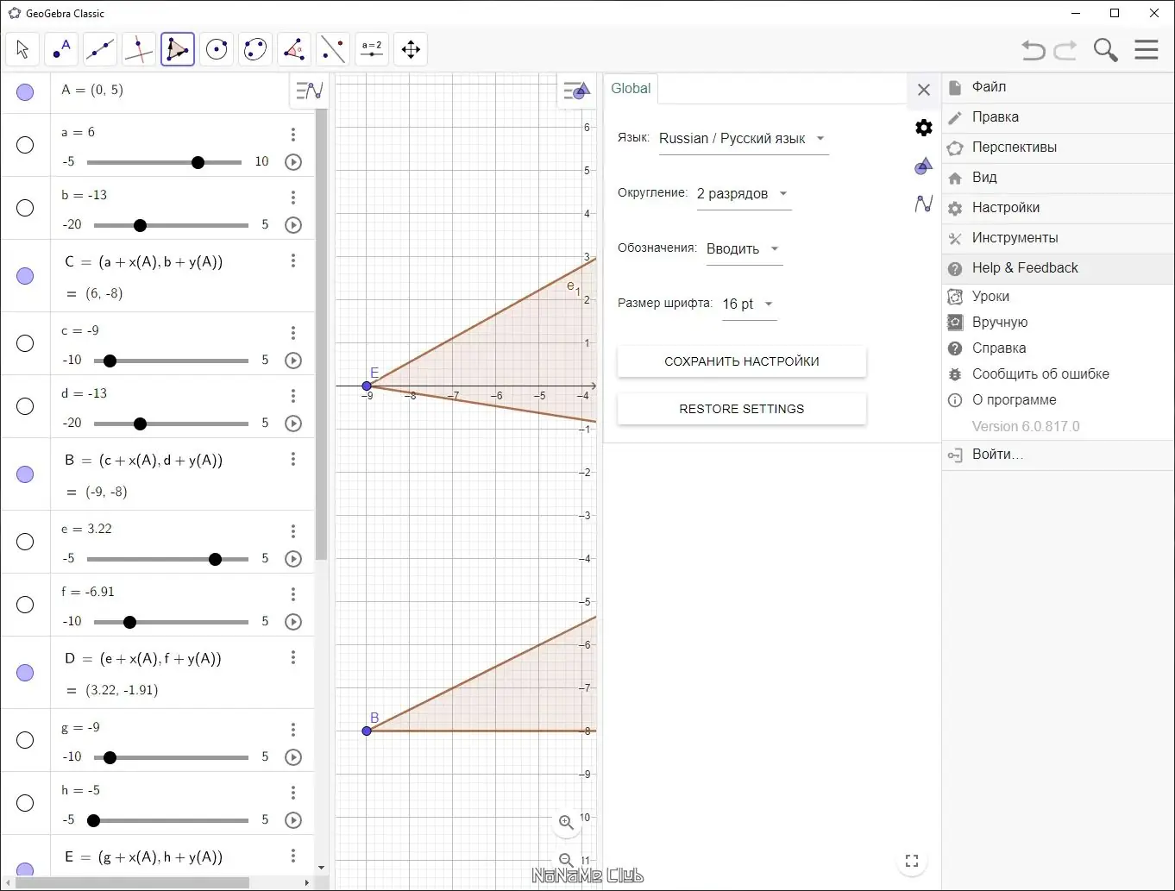This screenshot has height=891, width=1175.
Task: Close the settings panel
Action: [x=924, y=90]
